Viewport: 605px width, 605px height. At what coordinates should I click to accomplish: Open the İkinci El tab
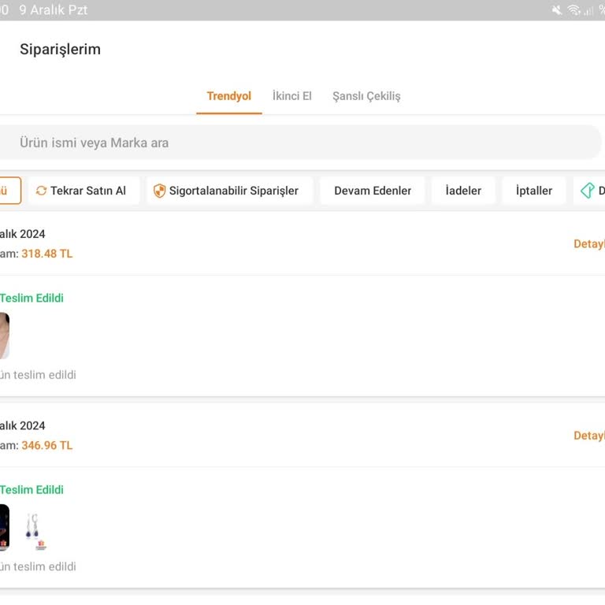point(292,96)
